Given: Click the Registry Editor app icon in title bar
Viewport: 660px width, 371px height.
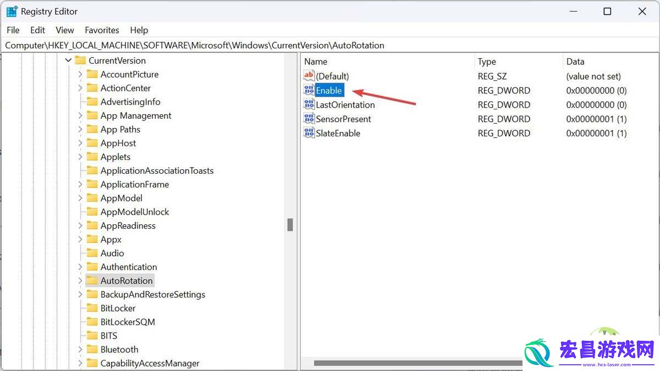Looking at the screenshot, I should [x=12, y=12].
